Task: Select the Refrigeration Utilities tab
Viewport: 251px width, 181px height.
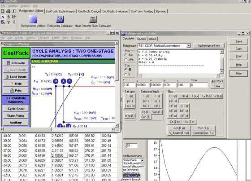Action: (x=31, y=11)
